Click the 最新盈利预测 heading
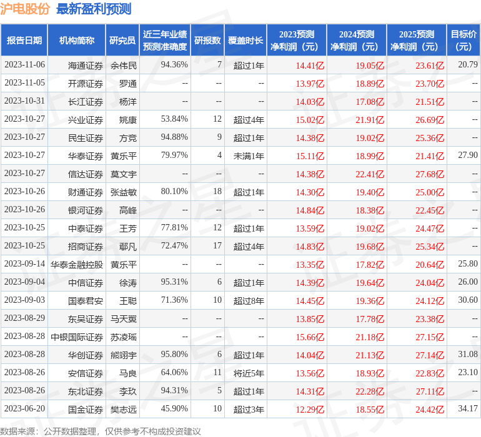The image size is (481, 437). click(94, 9)
